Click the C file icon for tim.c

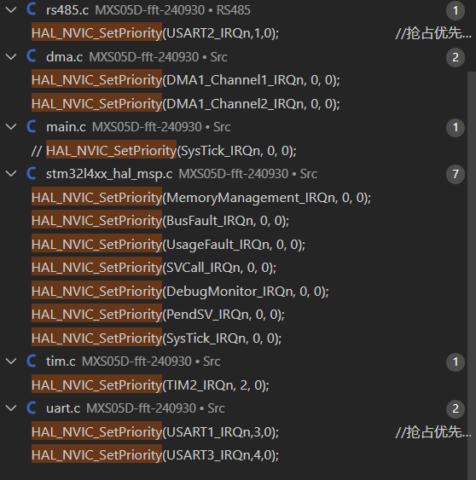click(x=32, y=361)
